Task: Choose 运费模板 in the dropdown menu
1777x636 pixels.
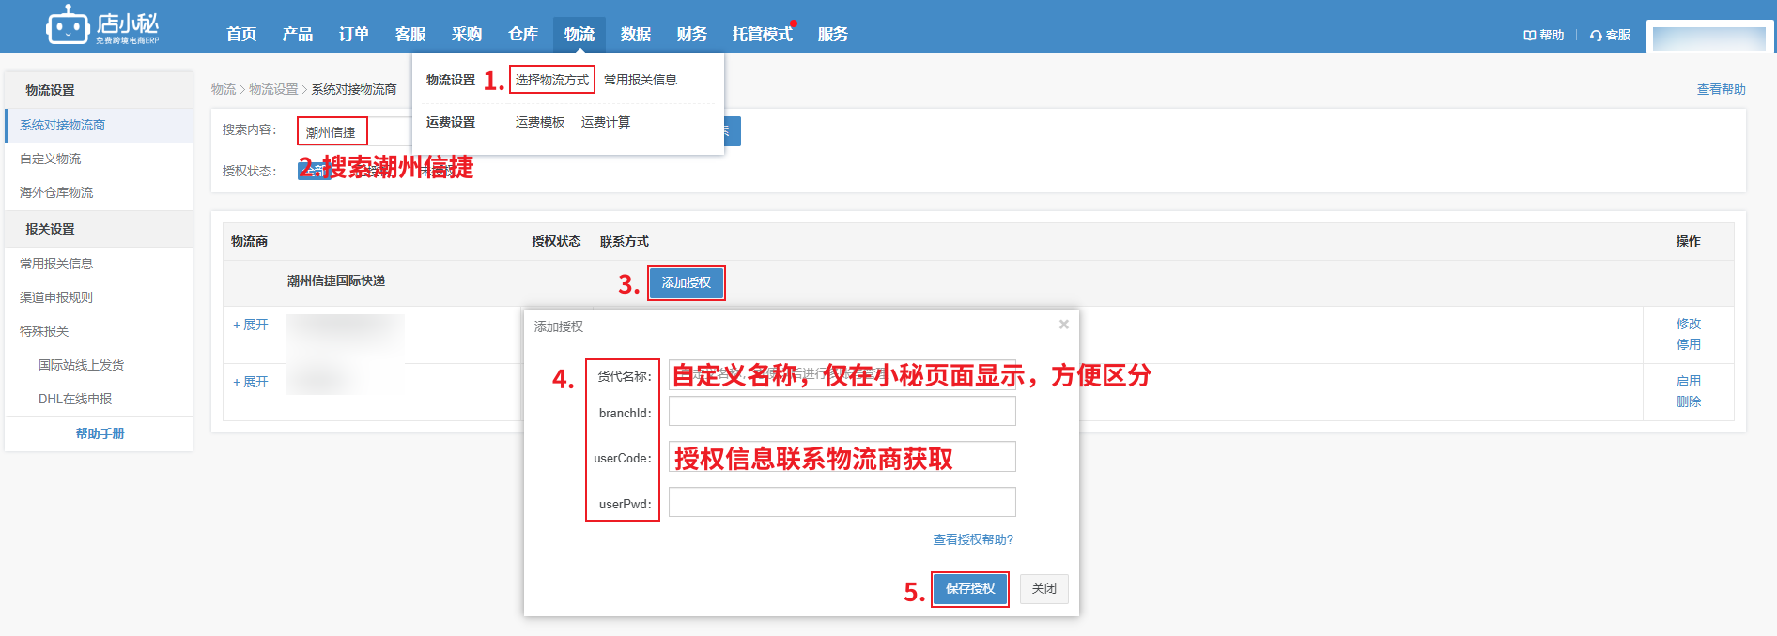Action: (540, 122)
